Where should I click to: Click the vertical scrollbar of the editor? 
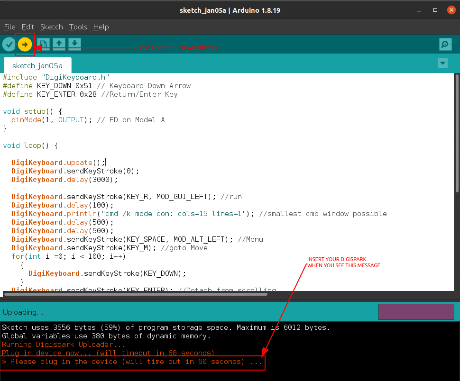coord(457,134)
